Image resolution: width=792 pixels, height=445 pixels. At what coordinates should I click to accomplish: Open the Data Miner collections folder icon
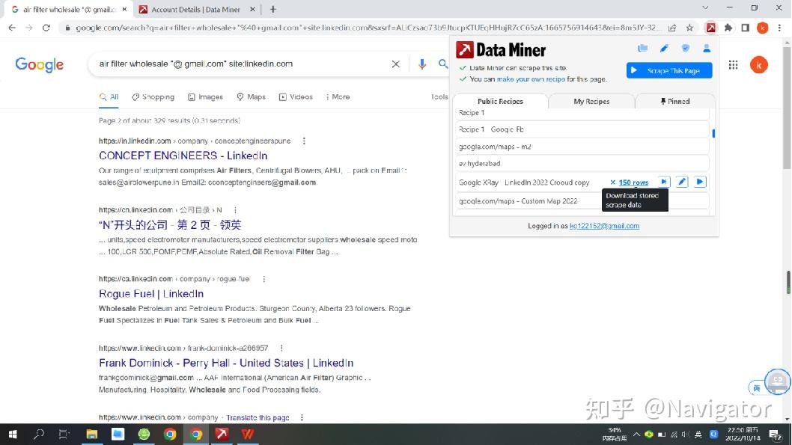[x=642, y=49]
